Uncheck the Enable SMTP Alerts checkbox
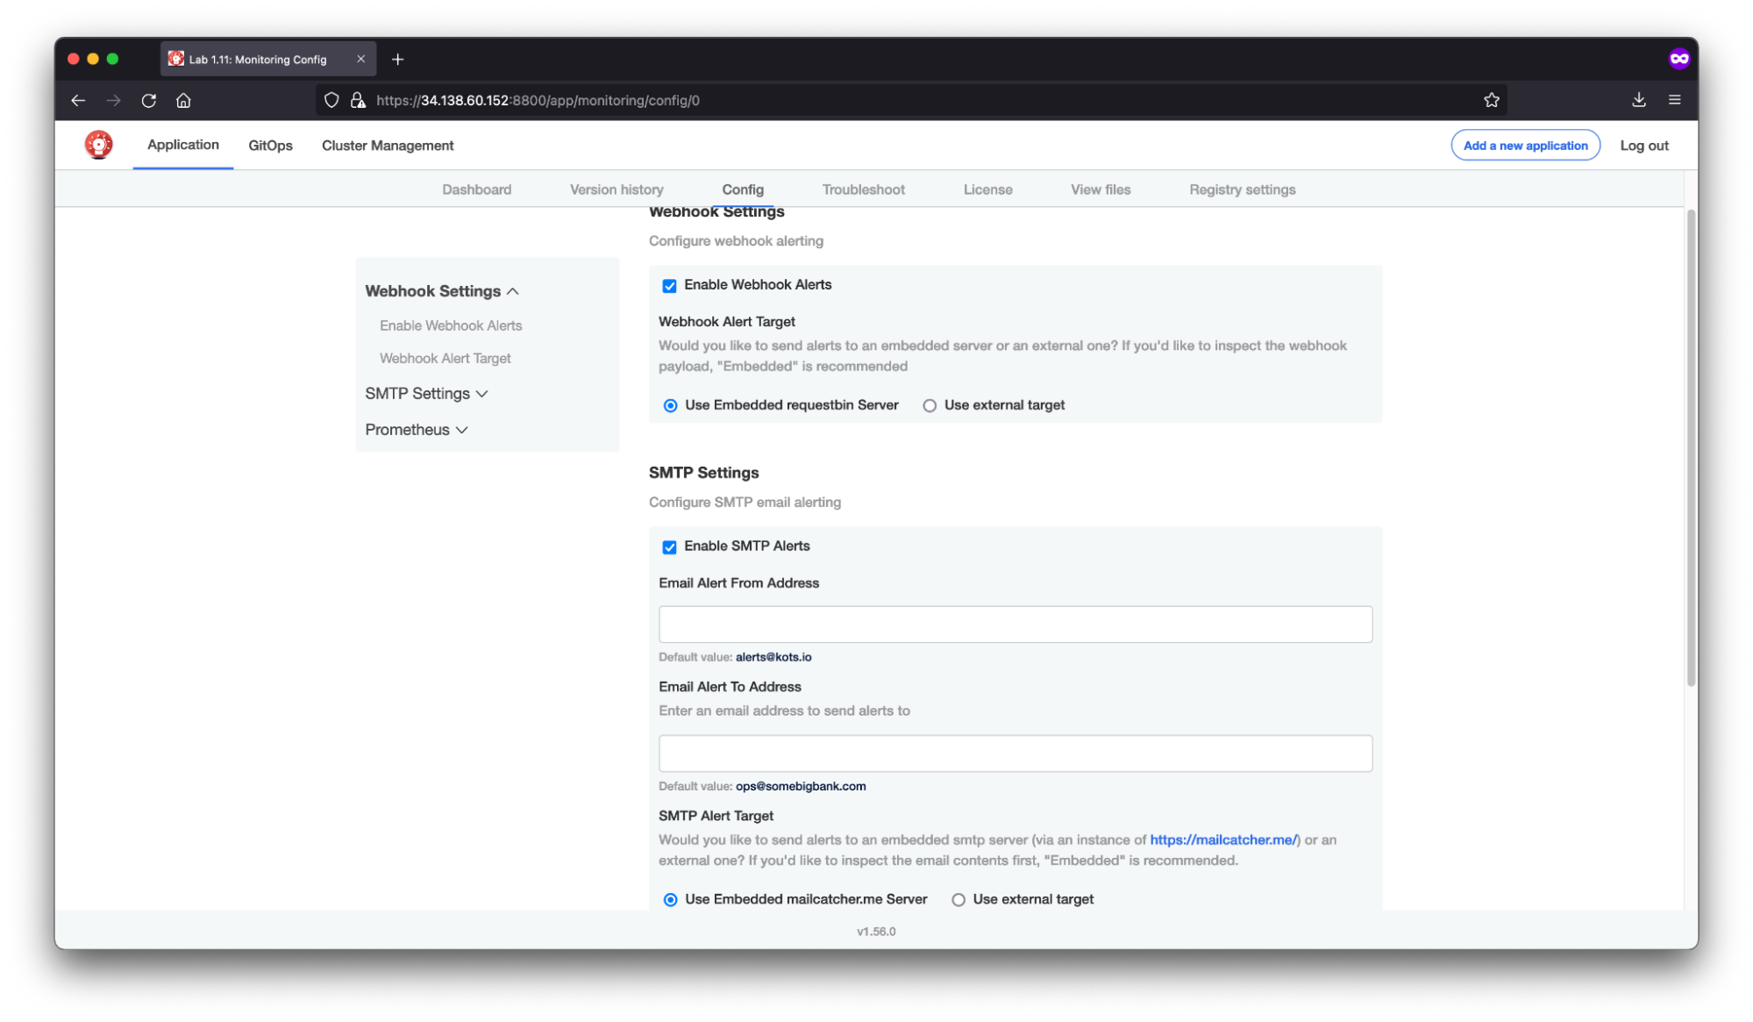The width and height of the screenshot is (1753, 1022). pos(669,546)
